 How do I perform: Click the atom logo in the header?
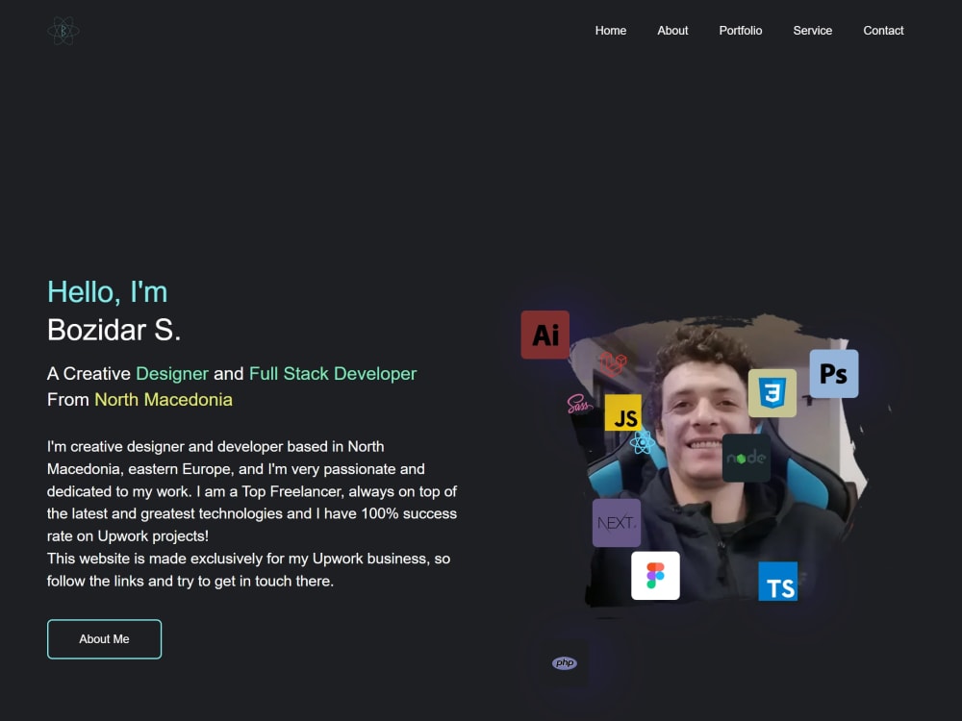pyautogui.click(x=63, y=31)
